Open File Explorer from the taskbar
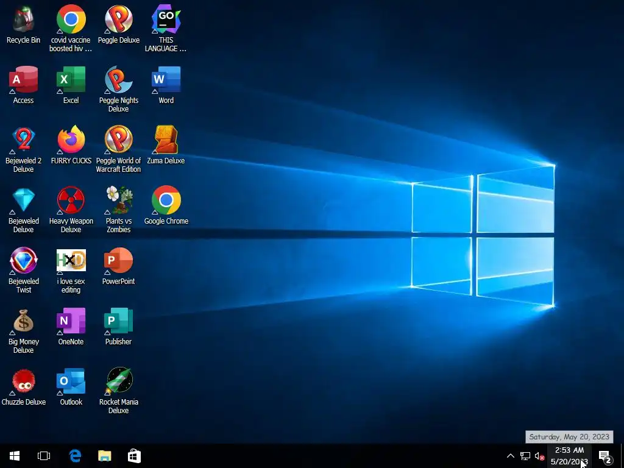624x468 pixels. (105, 456)
